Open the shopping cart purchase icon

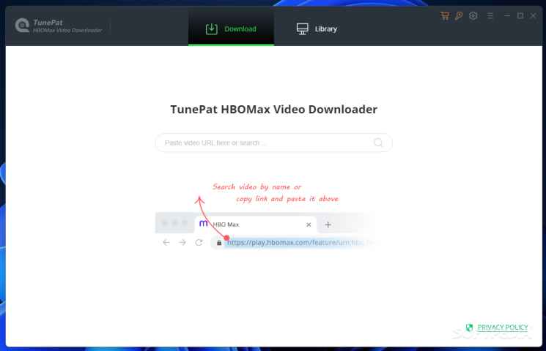(x=445, y=15)
